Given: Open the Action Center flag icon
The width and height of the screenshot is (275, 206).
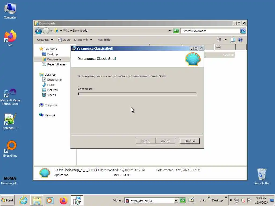Looking at the screenshot, I should tap(249, 200).
